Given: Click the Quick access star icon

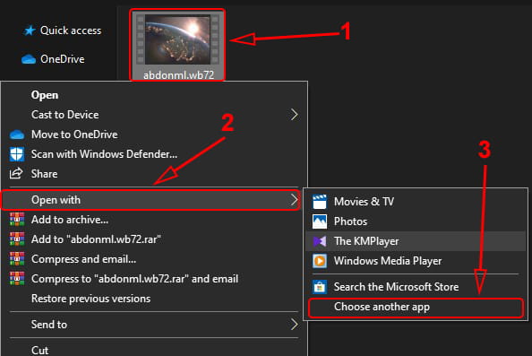Looking at the screenshot, I should click(30, 30).
